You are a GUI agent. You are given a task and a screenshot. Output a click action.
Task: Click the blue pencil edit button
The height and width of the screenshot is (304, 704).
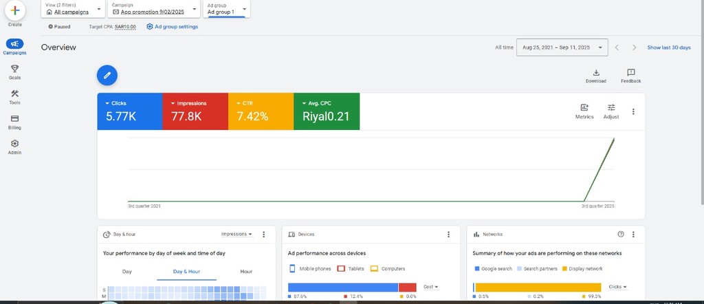coord(107,75)
